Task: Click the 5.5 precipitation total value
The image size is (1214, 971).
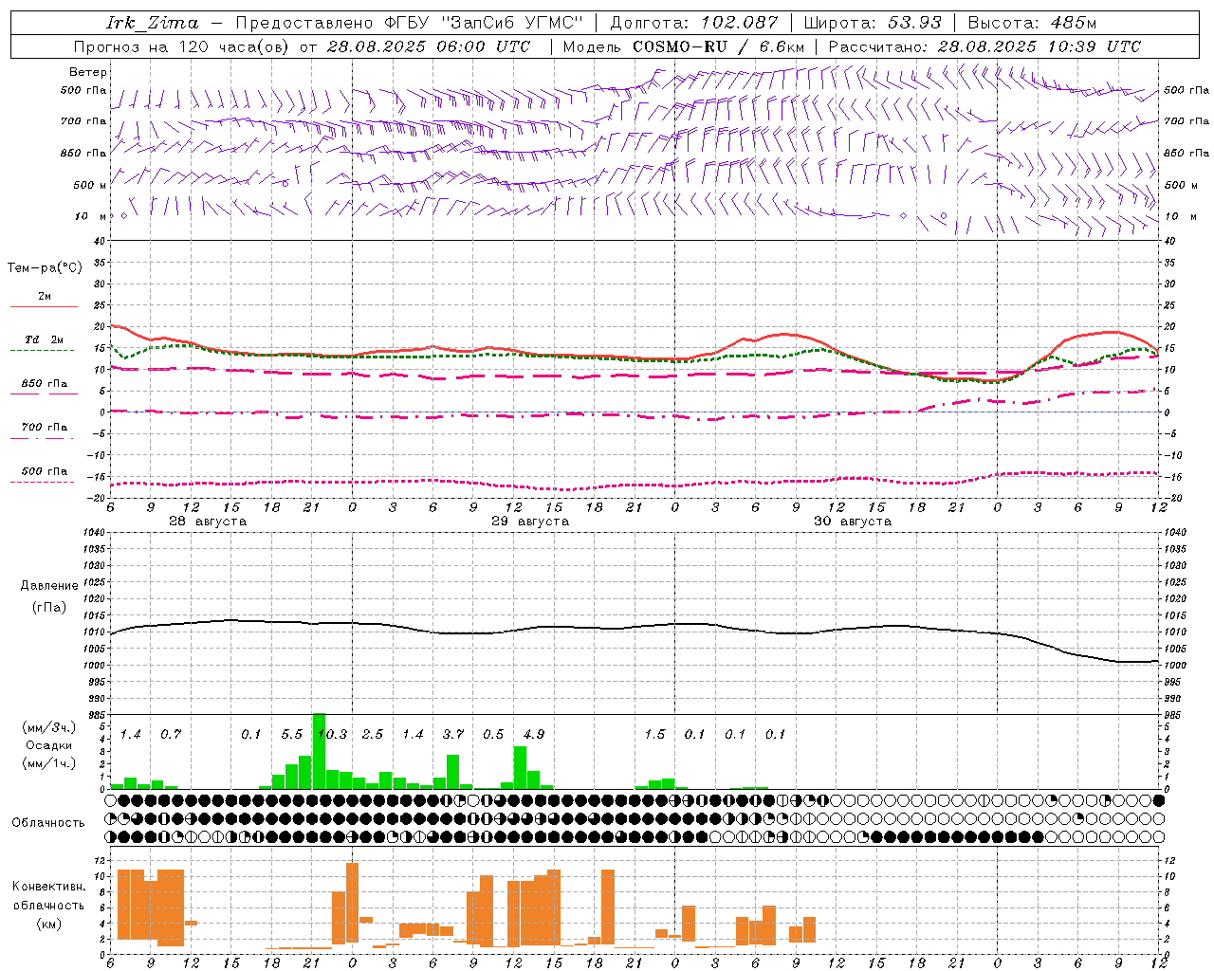Action: (291, 735)
